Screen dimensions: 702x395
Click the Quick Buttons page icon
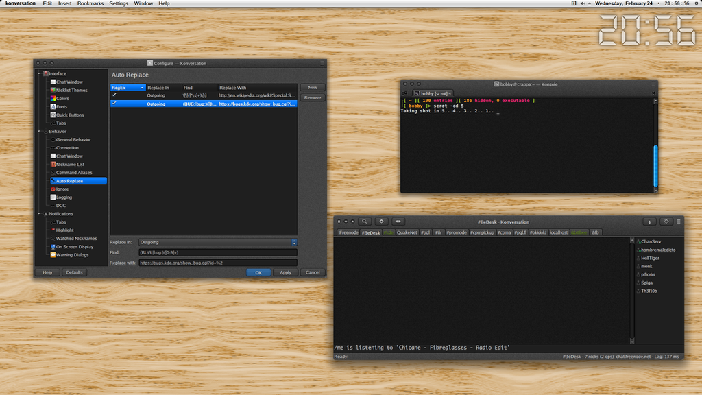coord(53,115)
